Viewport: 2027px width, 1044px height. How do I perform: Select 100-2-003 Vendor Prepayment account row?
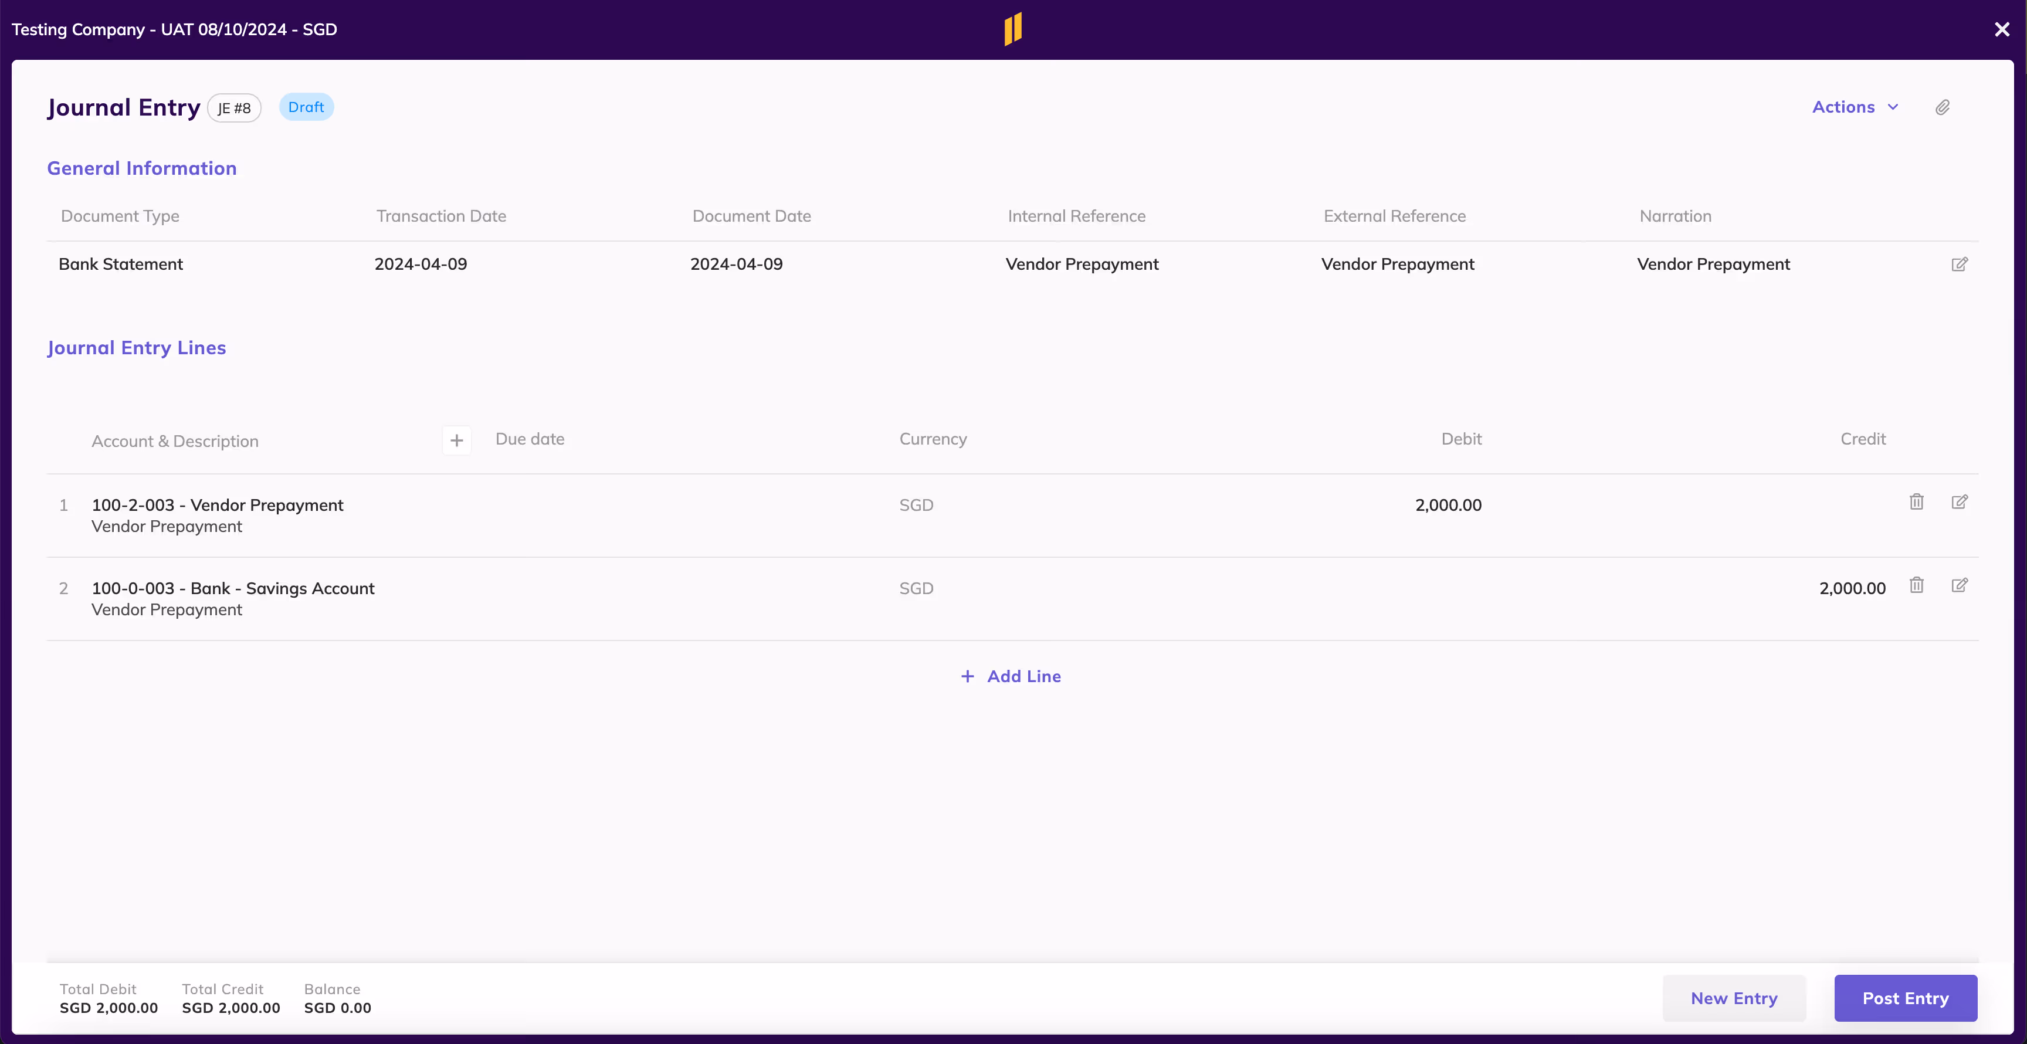[217, 505]
